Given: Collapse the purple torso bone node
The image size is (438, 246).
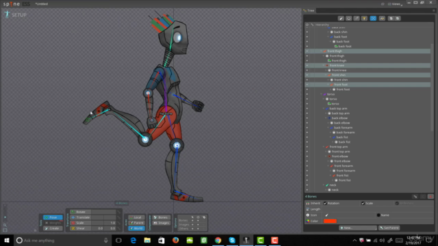Looking at the screenshot, I should (321, 94).
